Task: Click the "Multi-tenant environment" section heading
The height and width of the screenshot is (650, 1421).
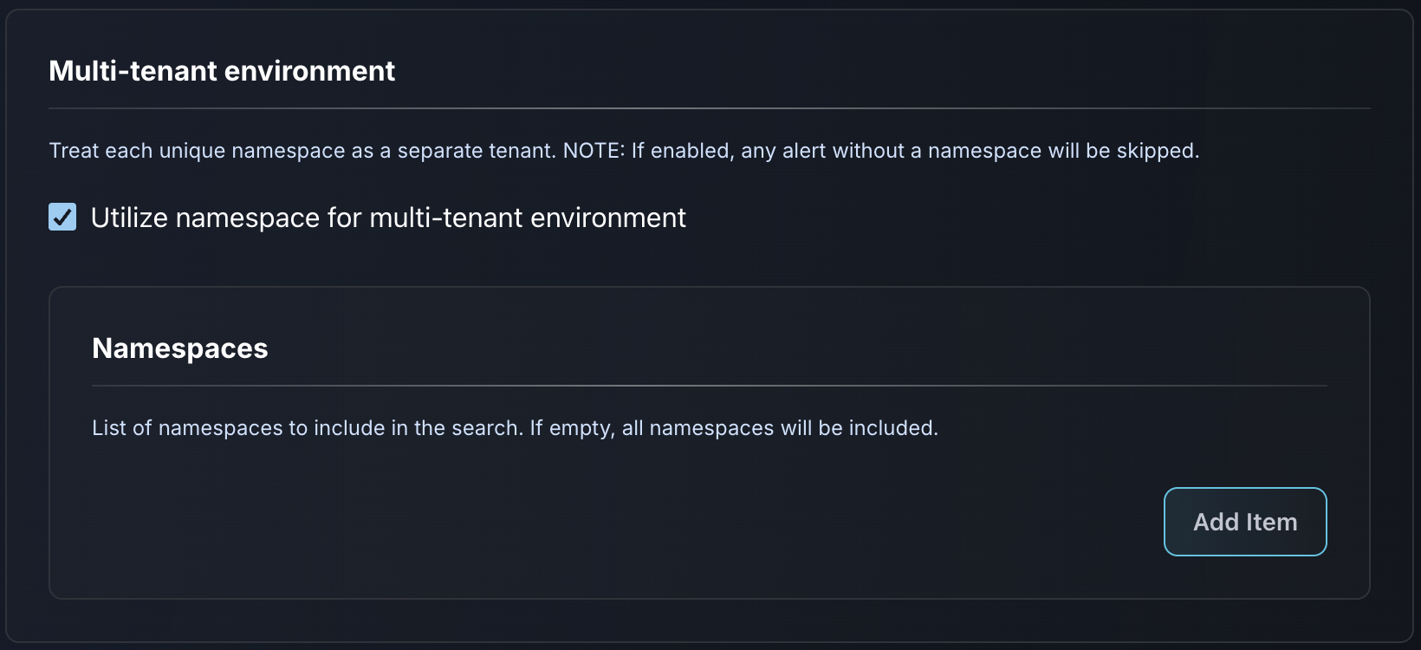Action: [x=222, y=71]
